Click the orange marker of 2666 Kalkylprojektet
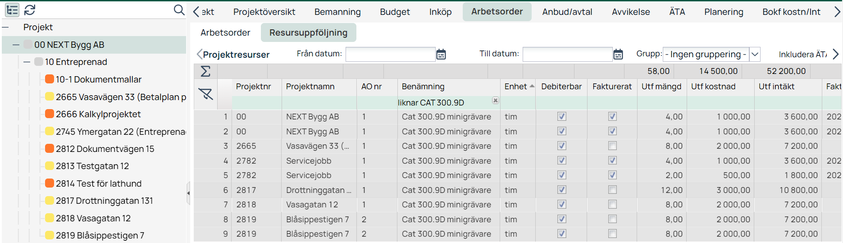Viewport: 843px width, 243px height. pyautogui.click(x=50, y=114)
